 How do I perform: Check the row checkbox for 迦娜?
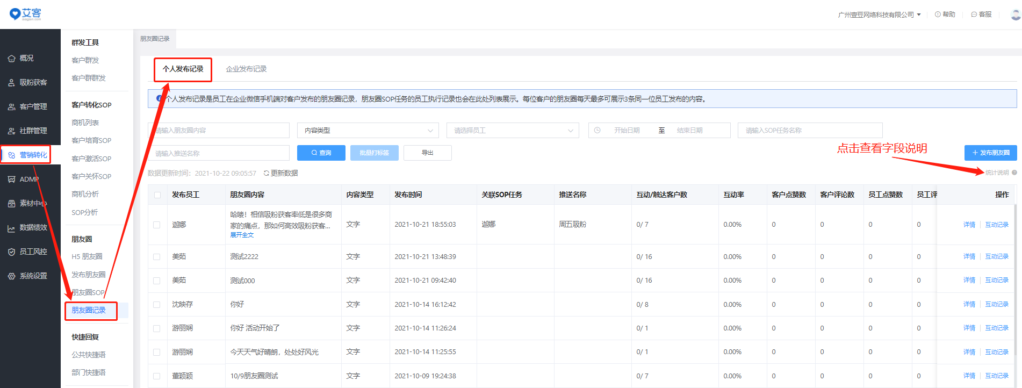pos(157,225)
